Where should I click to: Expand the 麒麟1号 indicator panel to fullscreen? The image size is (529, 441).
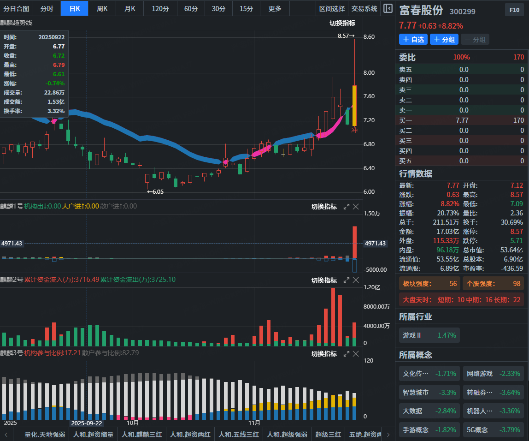(347, 207)
